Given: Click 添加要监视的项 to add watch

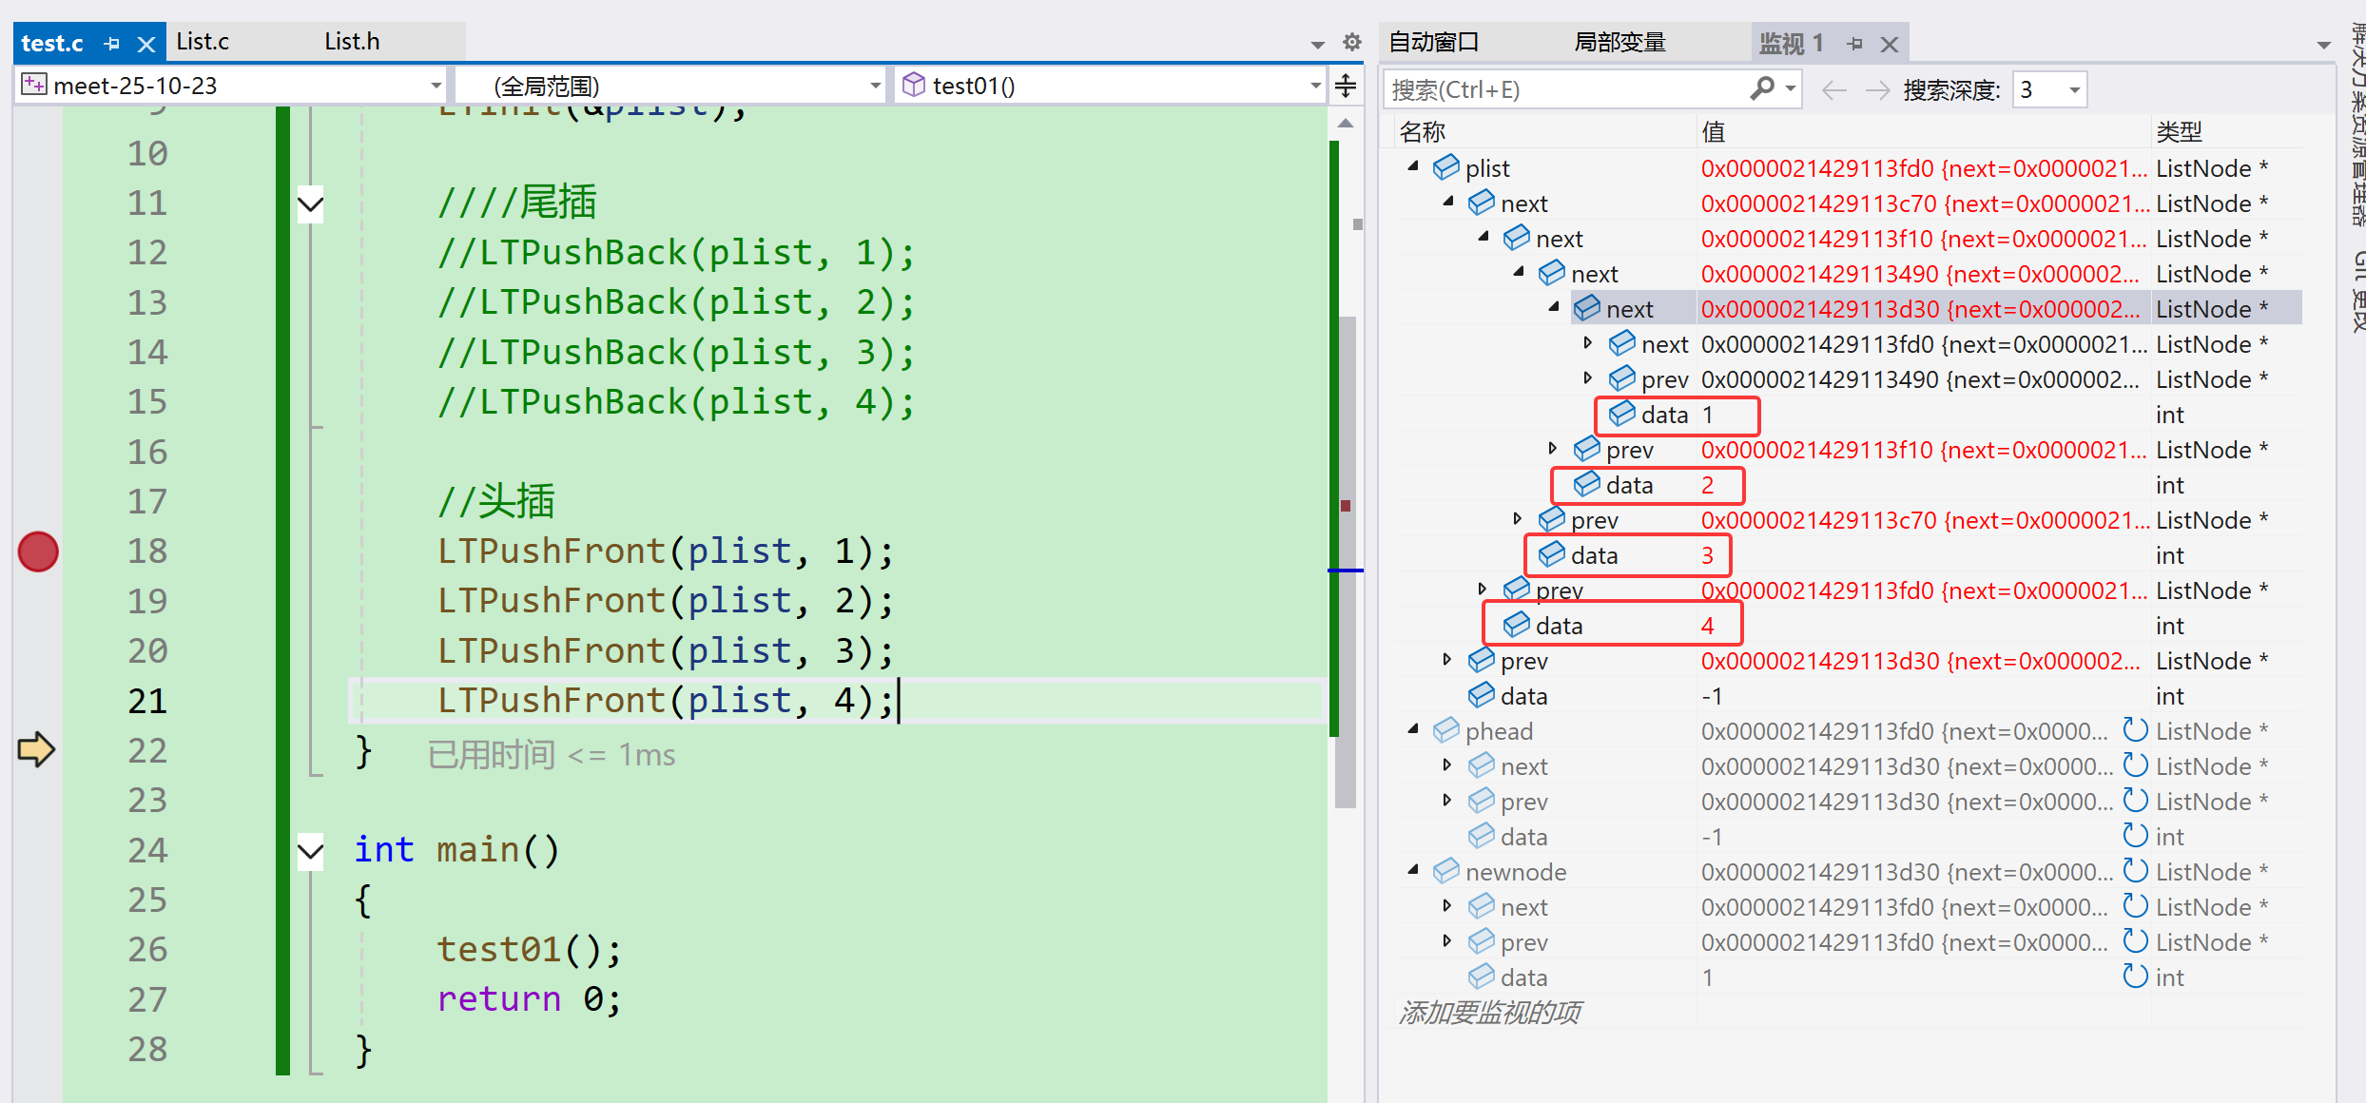Looking at the screenshot, I should [1490, 1013].
